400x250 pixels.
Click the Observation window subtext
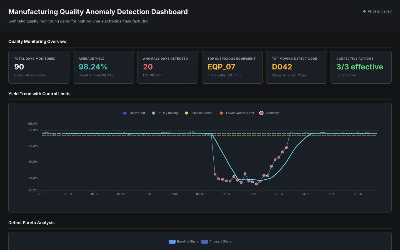30,75
